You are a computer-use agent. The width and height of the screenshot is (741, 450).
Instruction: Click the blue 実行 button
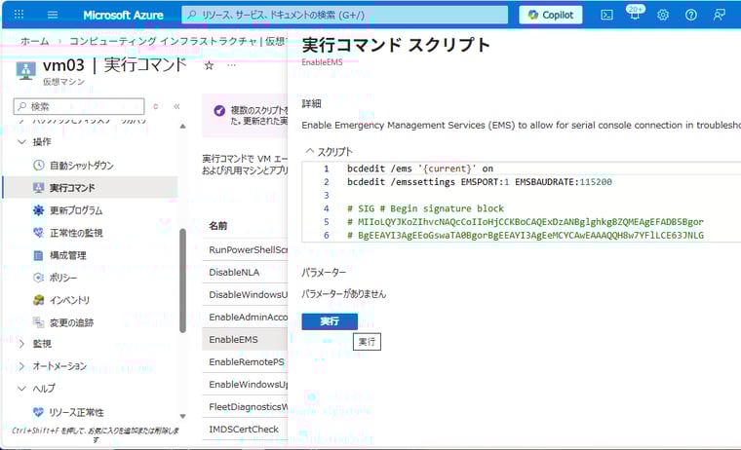click(330, 321)
